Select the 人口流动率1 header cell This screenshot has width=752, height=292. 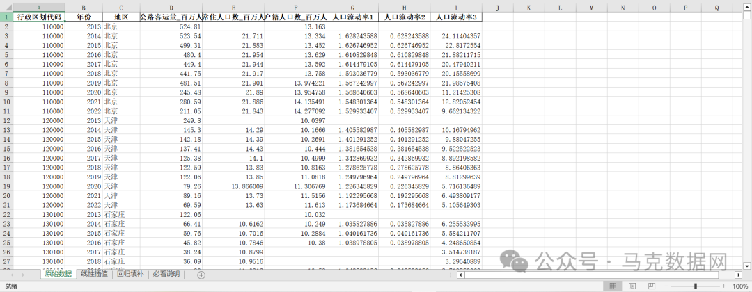(353, 17)
